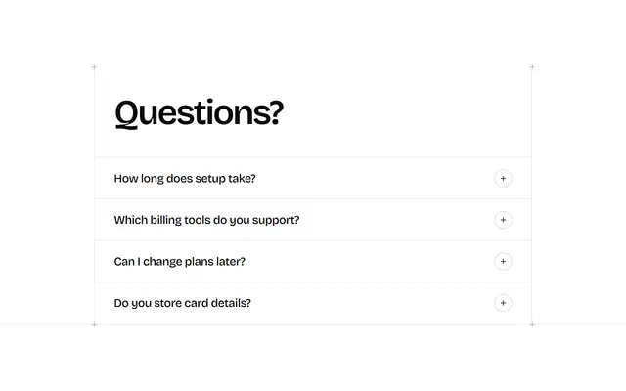Click the top-right corner crosshair marker

click(532, 67)
